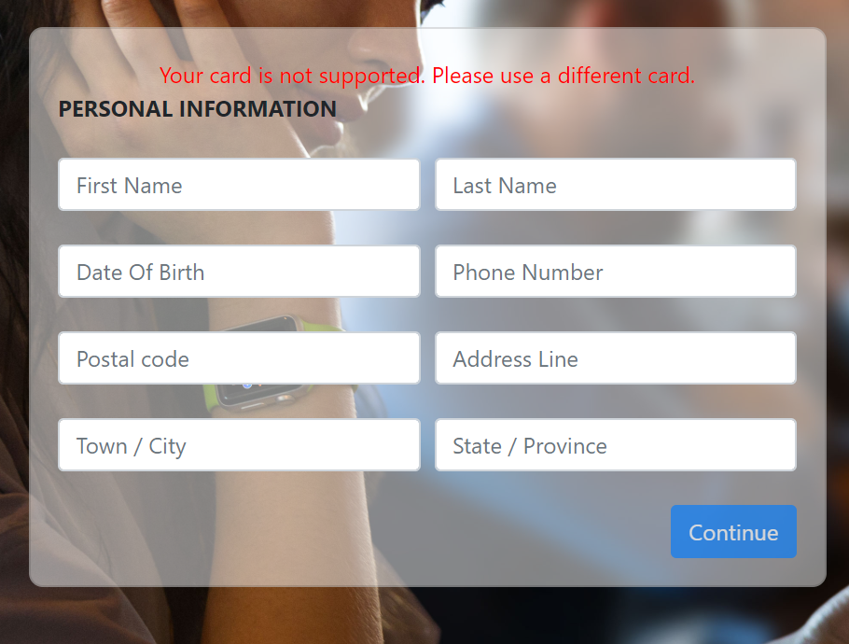
Task: Select the Address Line text field
Action: tap(616, 358)
